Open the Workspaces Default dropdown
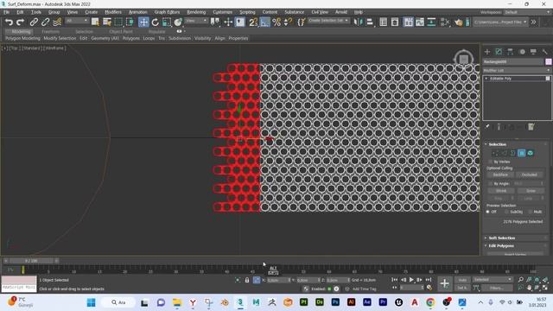Viewport: 553px width, 311px height. click(x=527, y=12)
